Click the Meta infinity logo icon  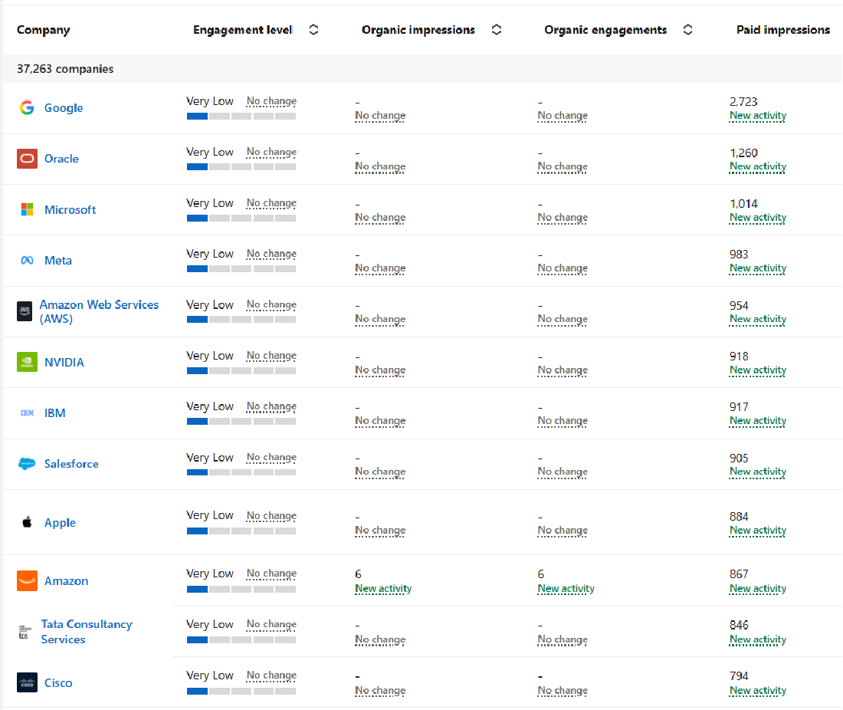click(x=27, y=261)
